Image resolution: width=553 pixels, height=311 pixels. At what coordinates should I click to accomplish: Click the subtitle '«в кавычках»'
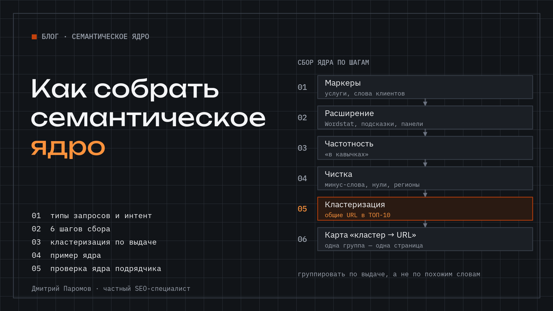[347, 154]
